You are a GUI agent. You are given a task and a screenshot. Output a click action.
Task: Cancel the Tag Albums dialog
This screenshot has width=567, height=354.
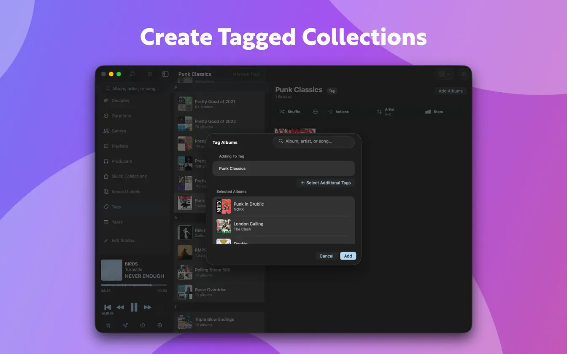click(327, 256)
